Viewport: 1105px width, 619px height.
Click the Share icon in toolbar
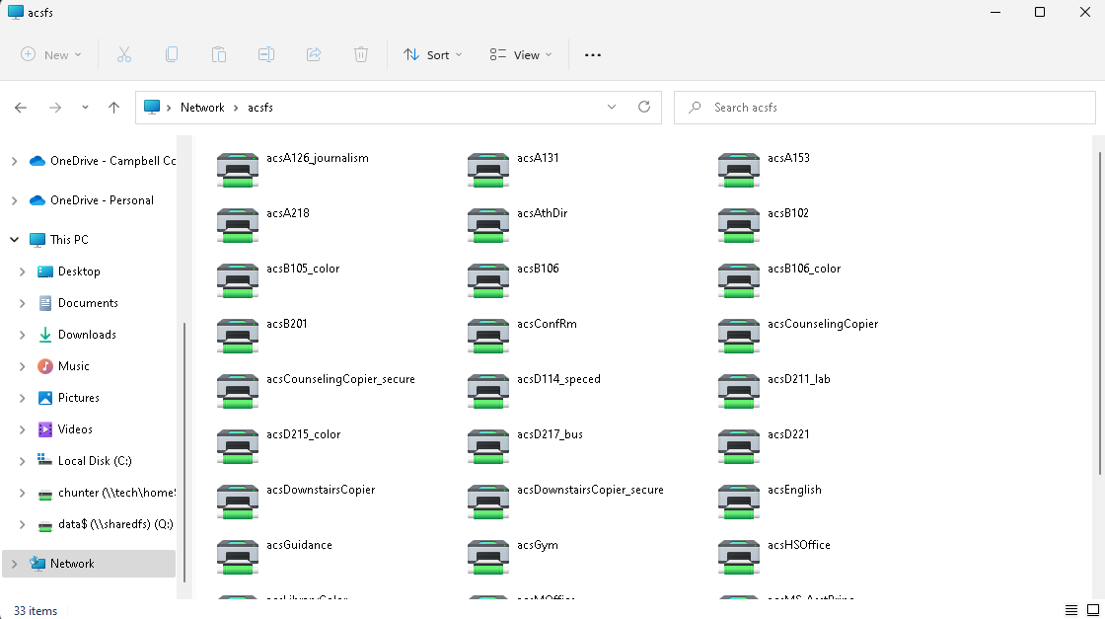click(314, 54)
